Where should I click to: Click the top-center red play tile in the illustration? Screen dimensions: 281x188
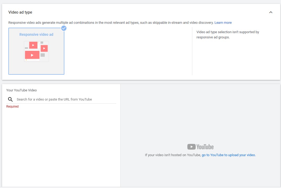click(33, 45)
